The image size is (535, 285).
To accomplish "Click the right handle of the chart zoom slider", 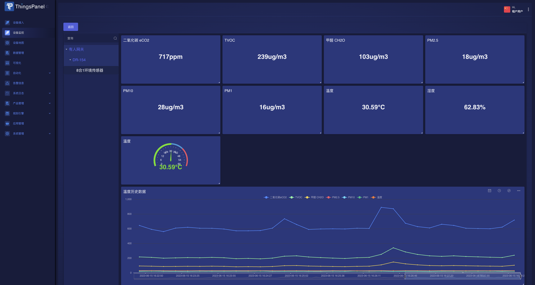I will coord(520,276).
